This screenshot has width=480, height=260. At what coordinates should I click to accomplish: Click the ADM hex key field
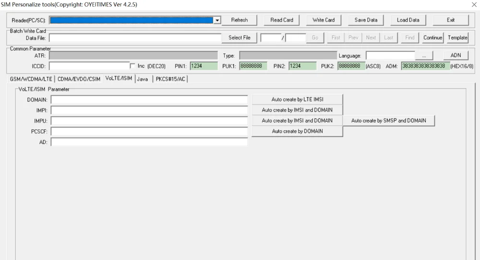425,66
